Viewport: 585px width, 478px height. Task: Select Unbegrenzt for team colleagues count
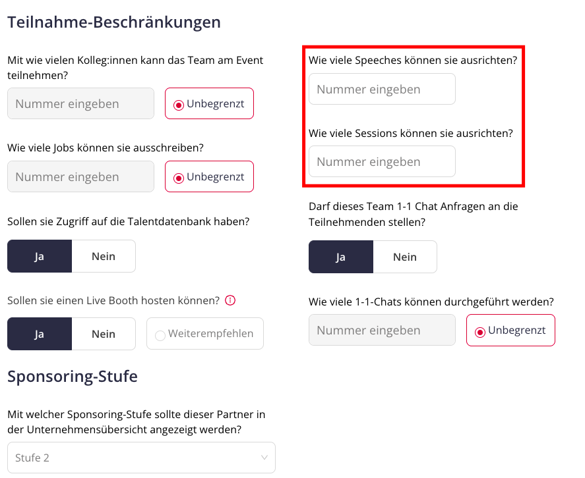point(209,103)
